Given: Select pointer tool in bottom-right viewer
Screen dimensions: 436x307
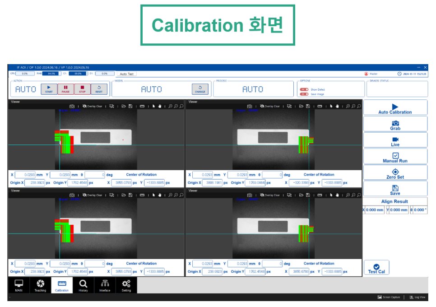Looking at the screenshot, I should (331, 195).
